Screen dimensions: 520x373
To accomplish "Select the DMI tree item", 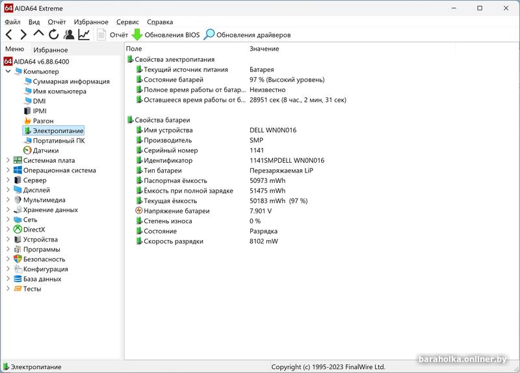I will (39, 101).
